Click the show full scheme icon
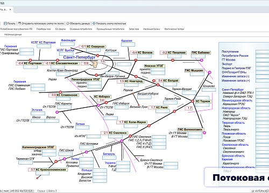This screenshot has width=269, height=193. tap(94, 24)
